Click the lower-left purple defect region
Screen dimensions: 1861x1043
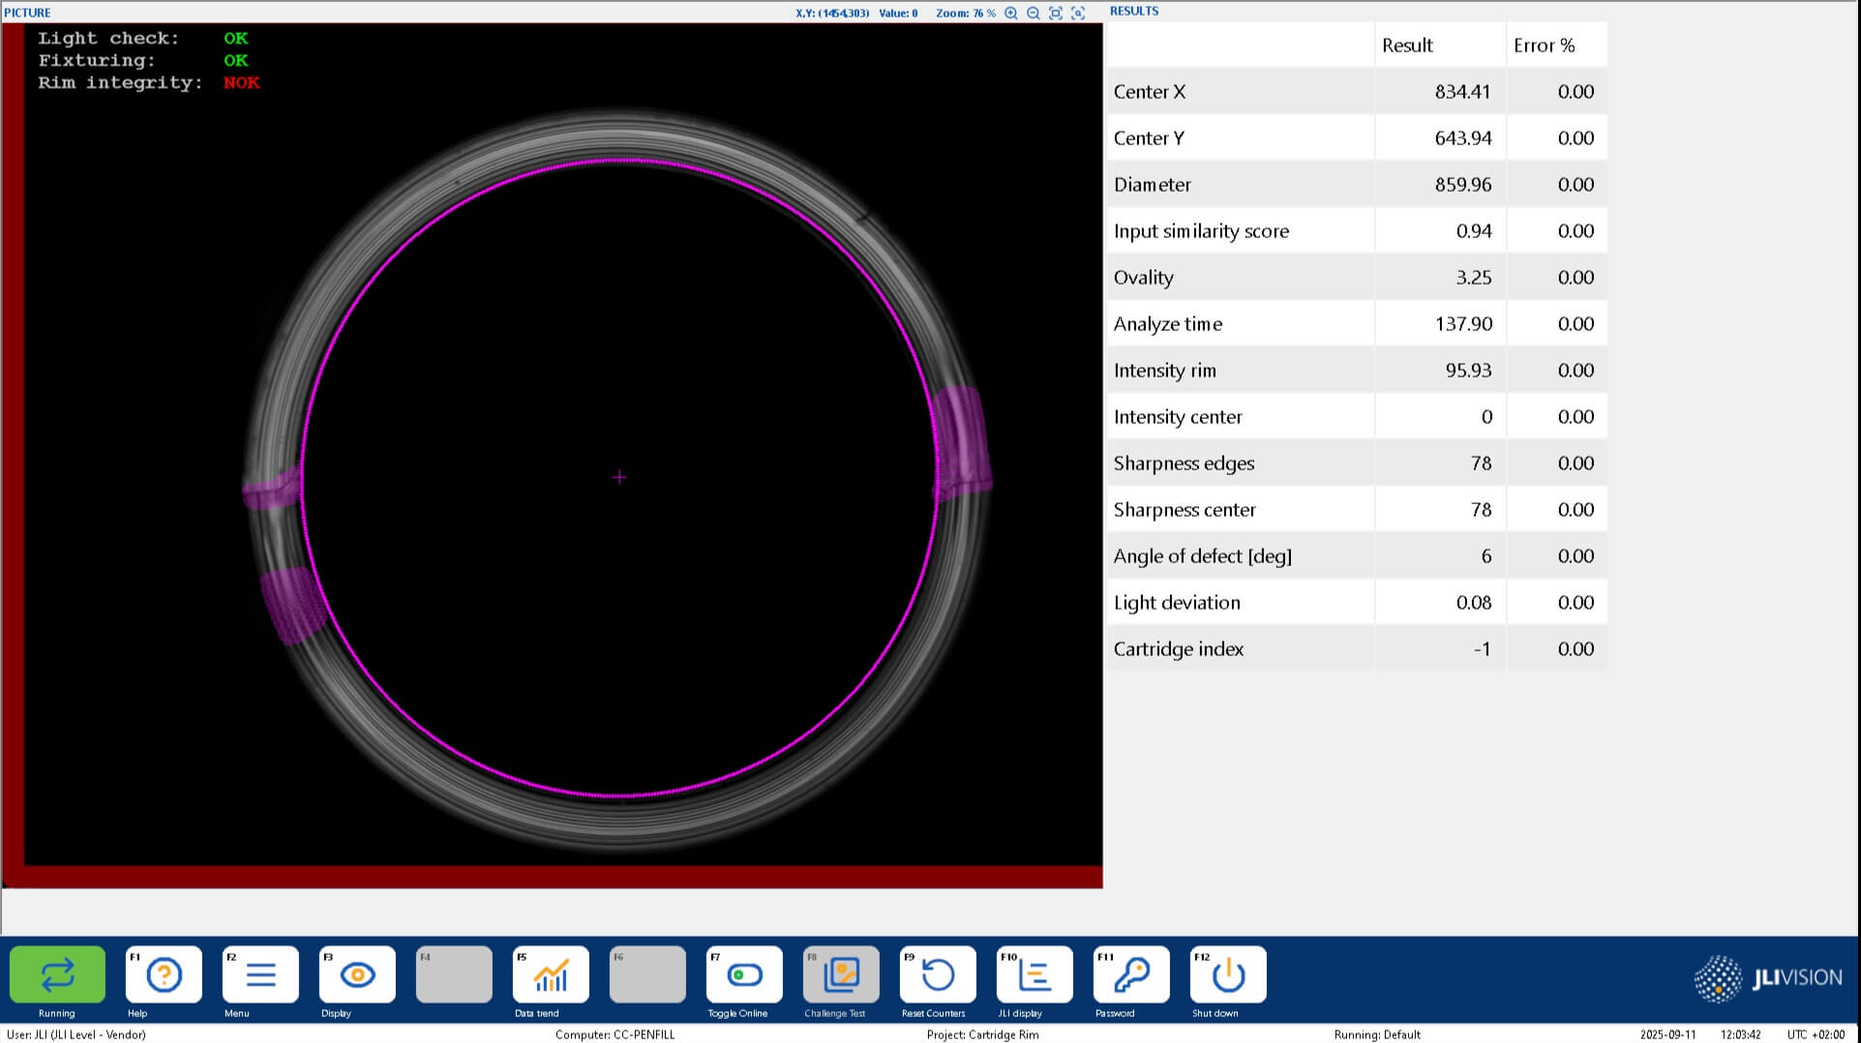[291, 605]
